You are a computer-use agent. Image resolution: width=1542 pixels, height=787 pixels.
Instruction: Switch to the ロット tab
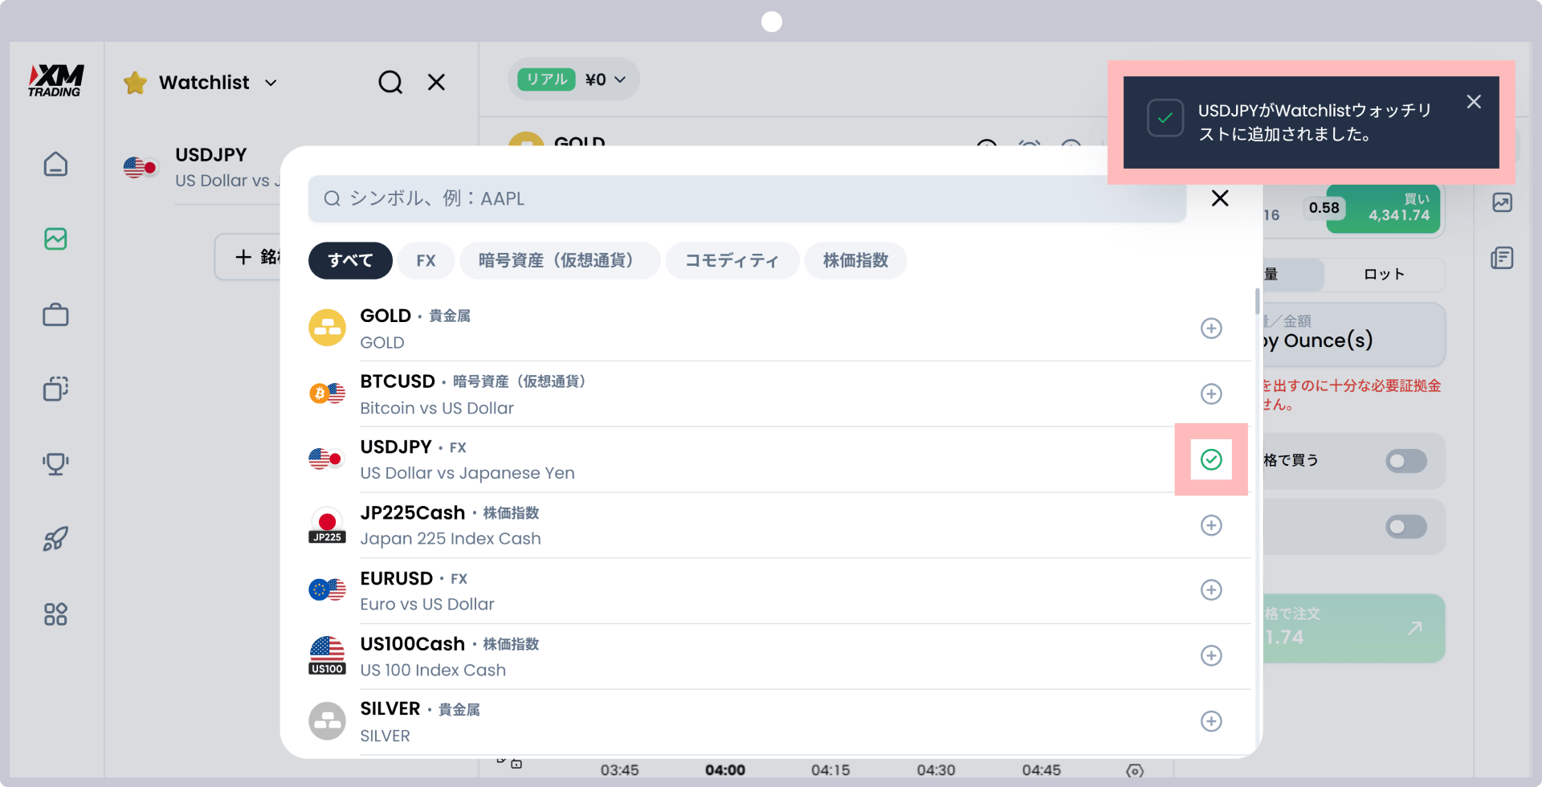coord(1384,275)
